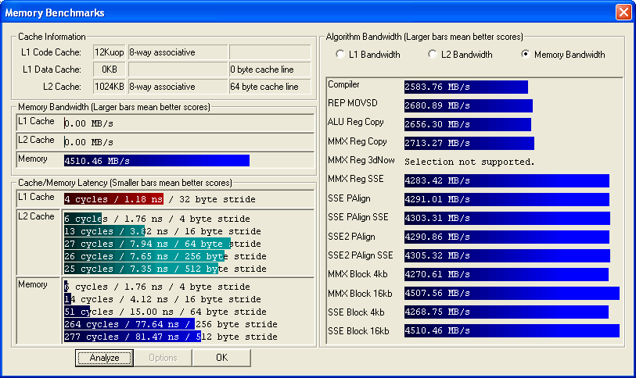
Task: Click the L2 '27 cycles / 7.94 ns' row
Action: [162, 244]
